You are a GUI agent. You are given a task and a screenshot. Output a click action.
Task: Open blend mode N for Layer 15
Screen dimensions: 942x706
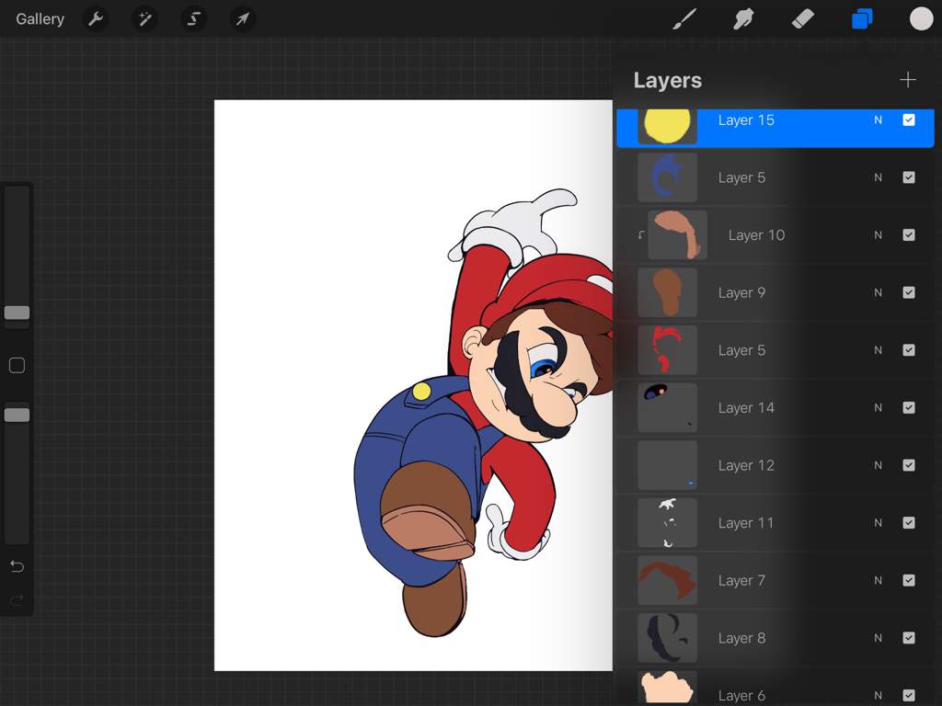point(879,120)
